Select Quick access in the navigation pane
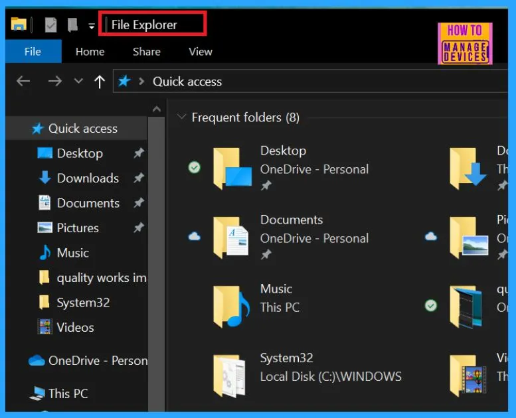The image size is (516, 418). click(x=76, y=129)
